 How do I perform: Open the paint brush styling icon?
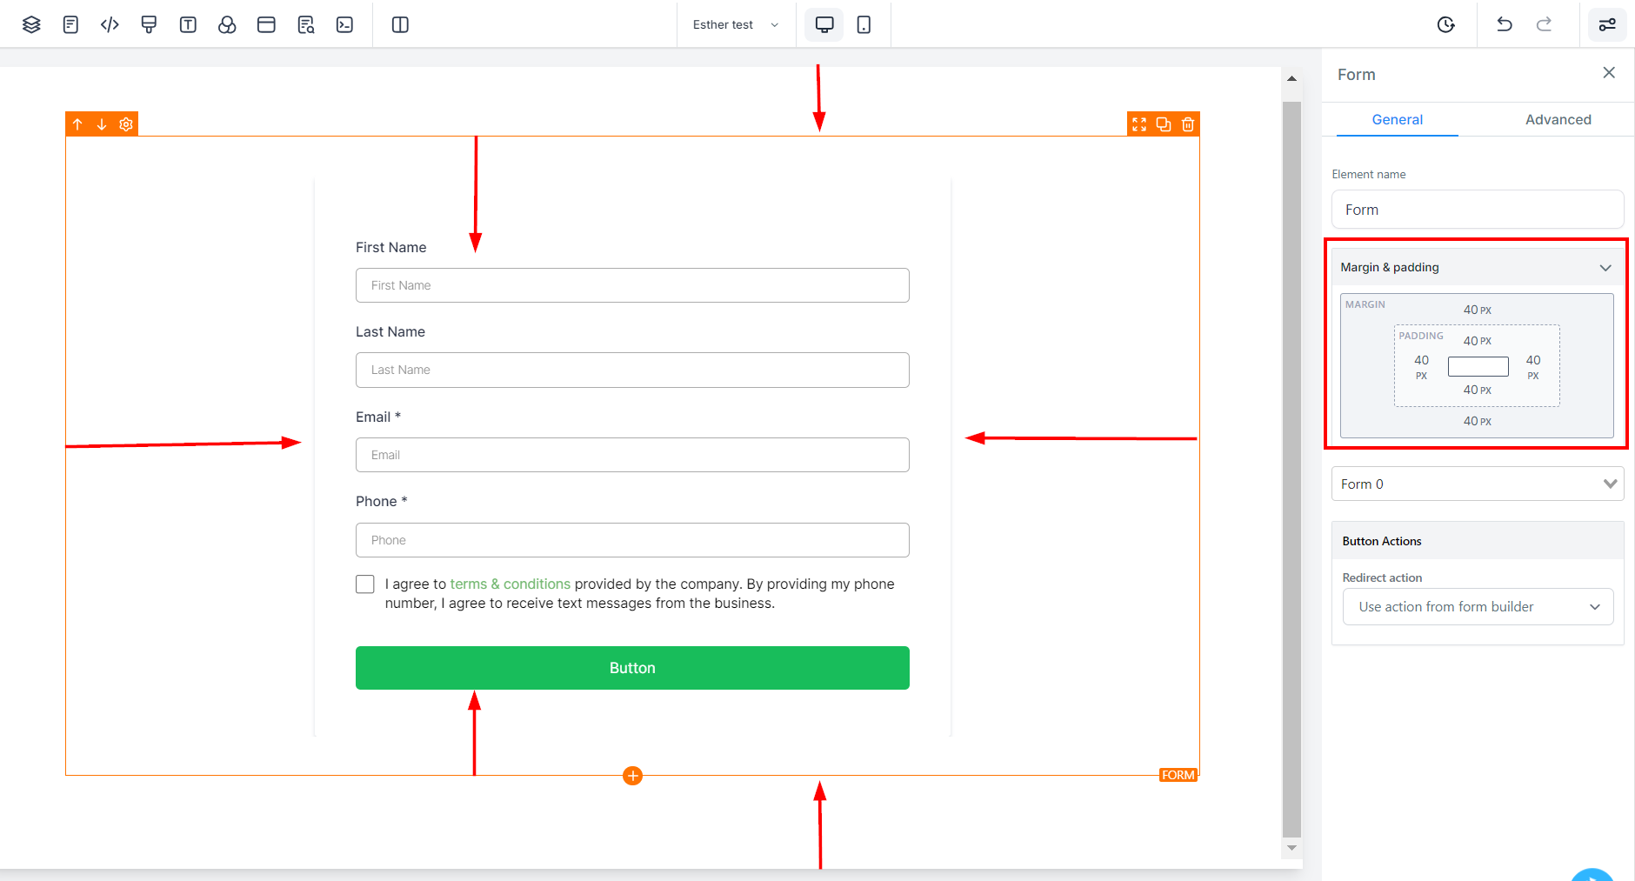(x=149, y=24)
